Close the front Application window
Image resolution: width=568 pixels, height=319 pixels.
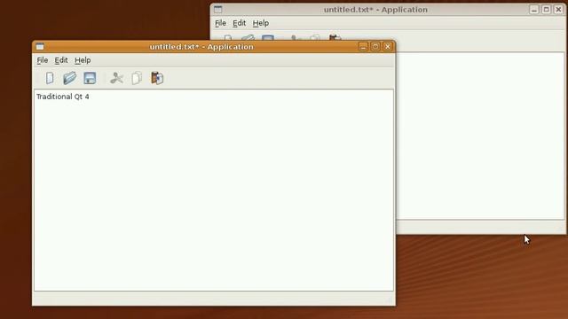click(x=388, y=47)
